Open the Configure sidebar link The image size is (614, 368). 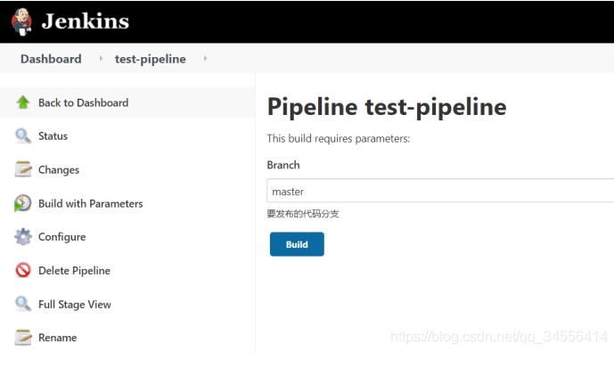point(61,237)
